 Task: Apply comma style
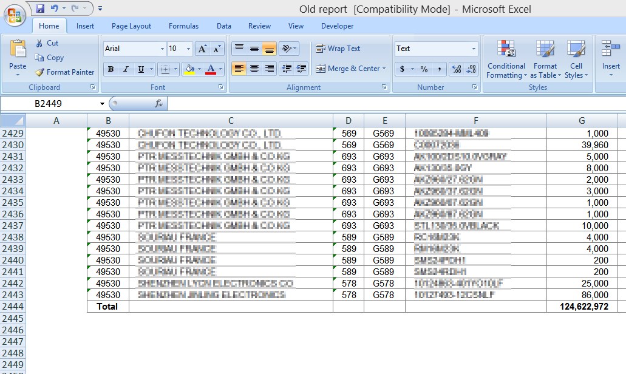[x=439, y=69]
